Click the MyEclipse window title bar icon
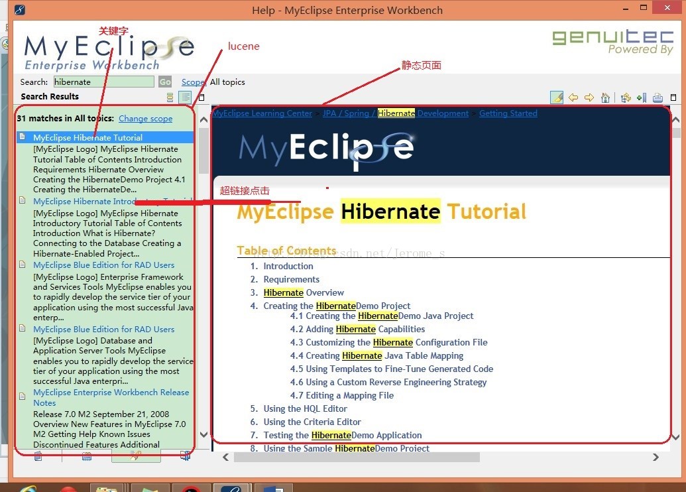 click(20, 9)
